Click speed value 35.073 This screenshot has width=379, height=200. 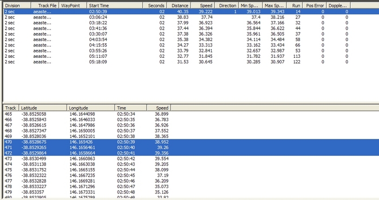coord(162,186)
